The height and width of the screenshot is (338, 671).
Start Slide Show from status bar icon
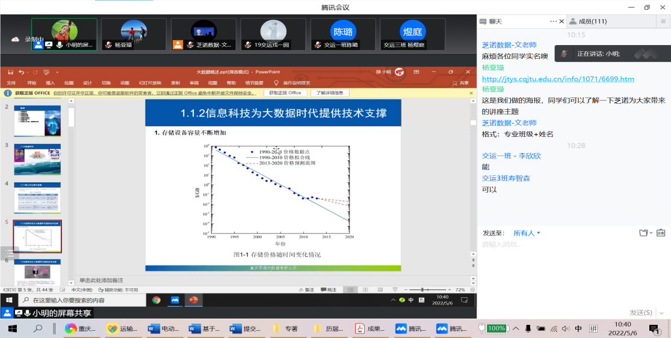click(x=395, y=290)
